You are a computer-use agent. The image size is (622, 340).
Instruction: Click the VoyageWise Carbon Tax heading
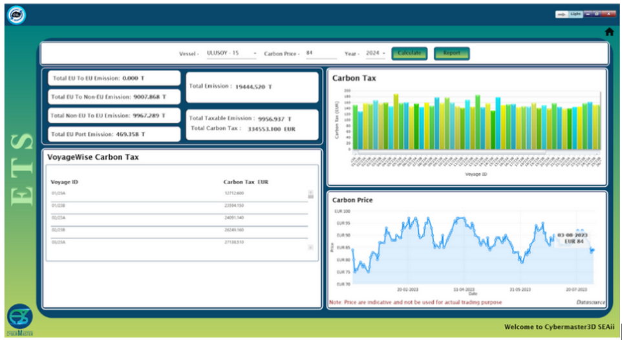pyautogui.click(x=93, y=157)
